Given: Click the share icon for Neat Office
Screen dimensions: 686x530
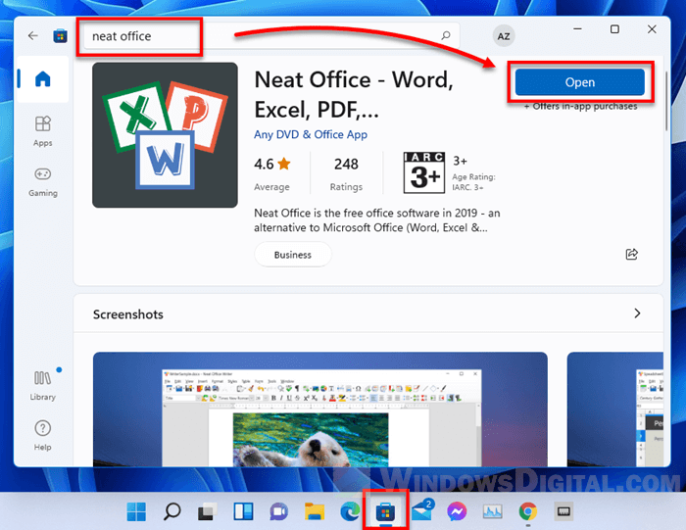Looking at the screenshot, I should coord(632,254).
